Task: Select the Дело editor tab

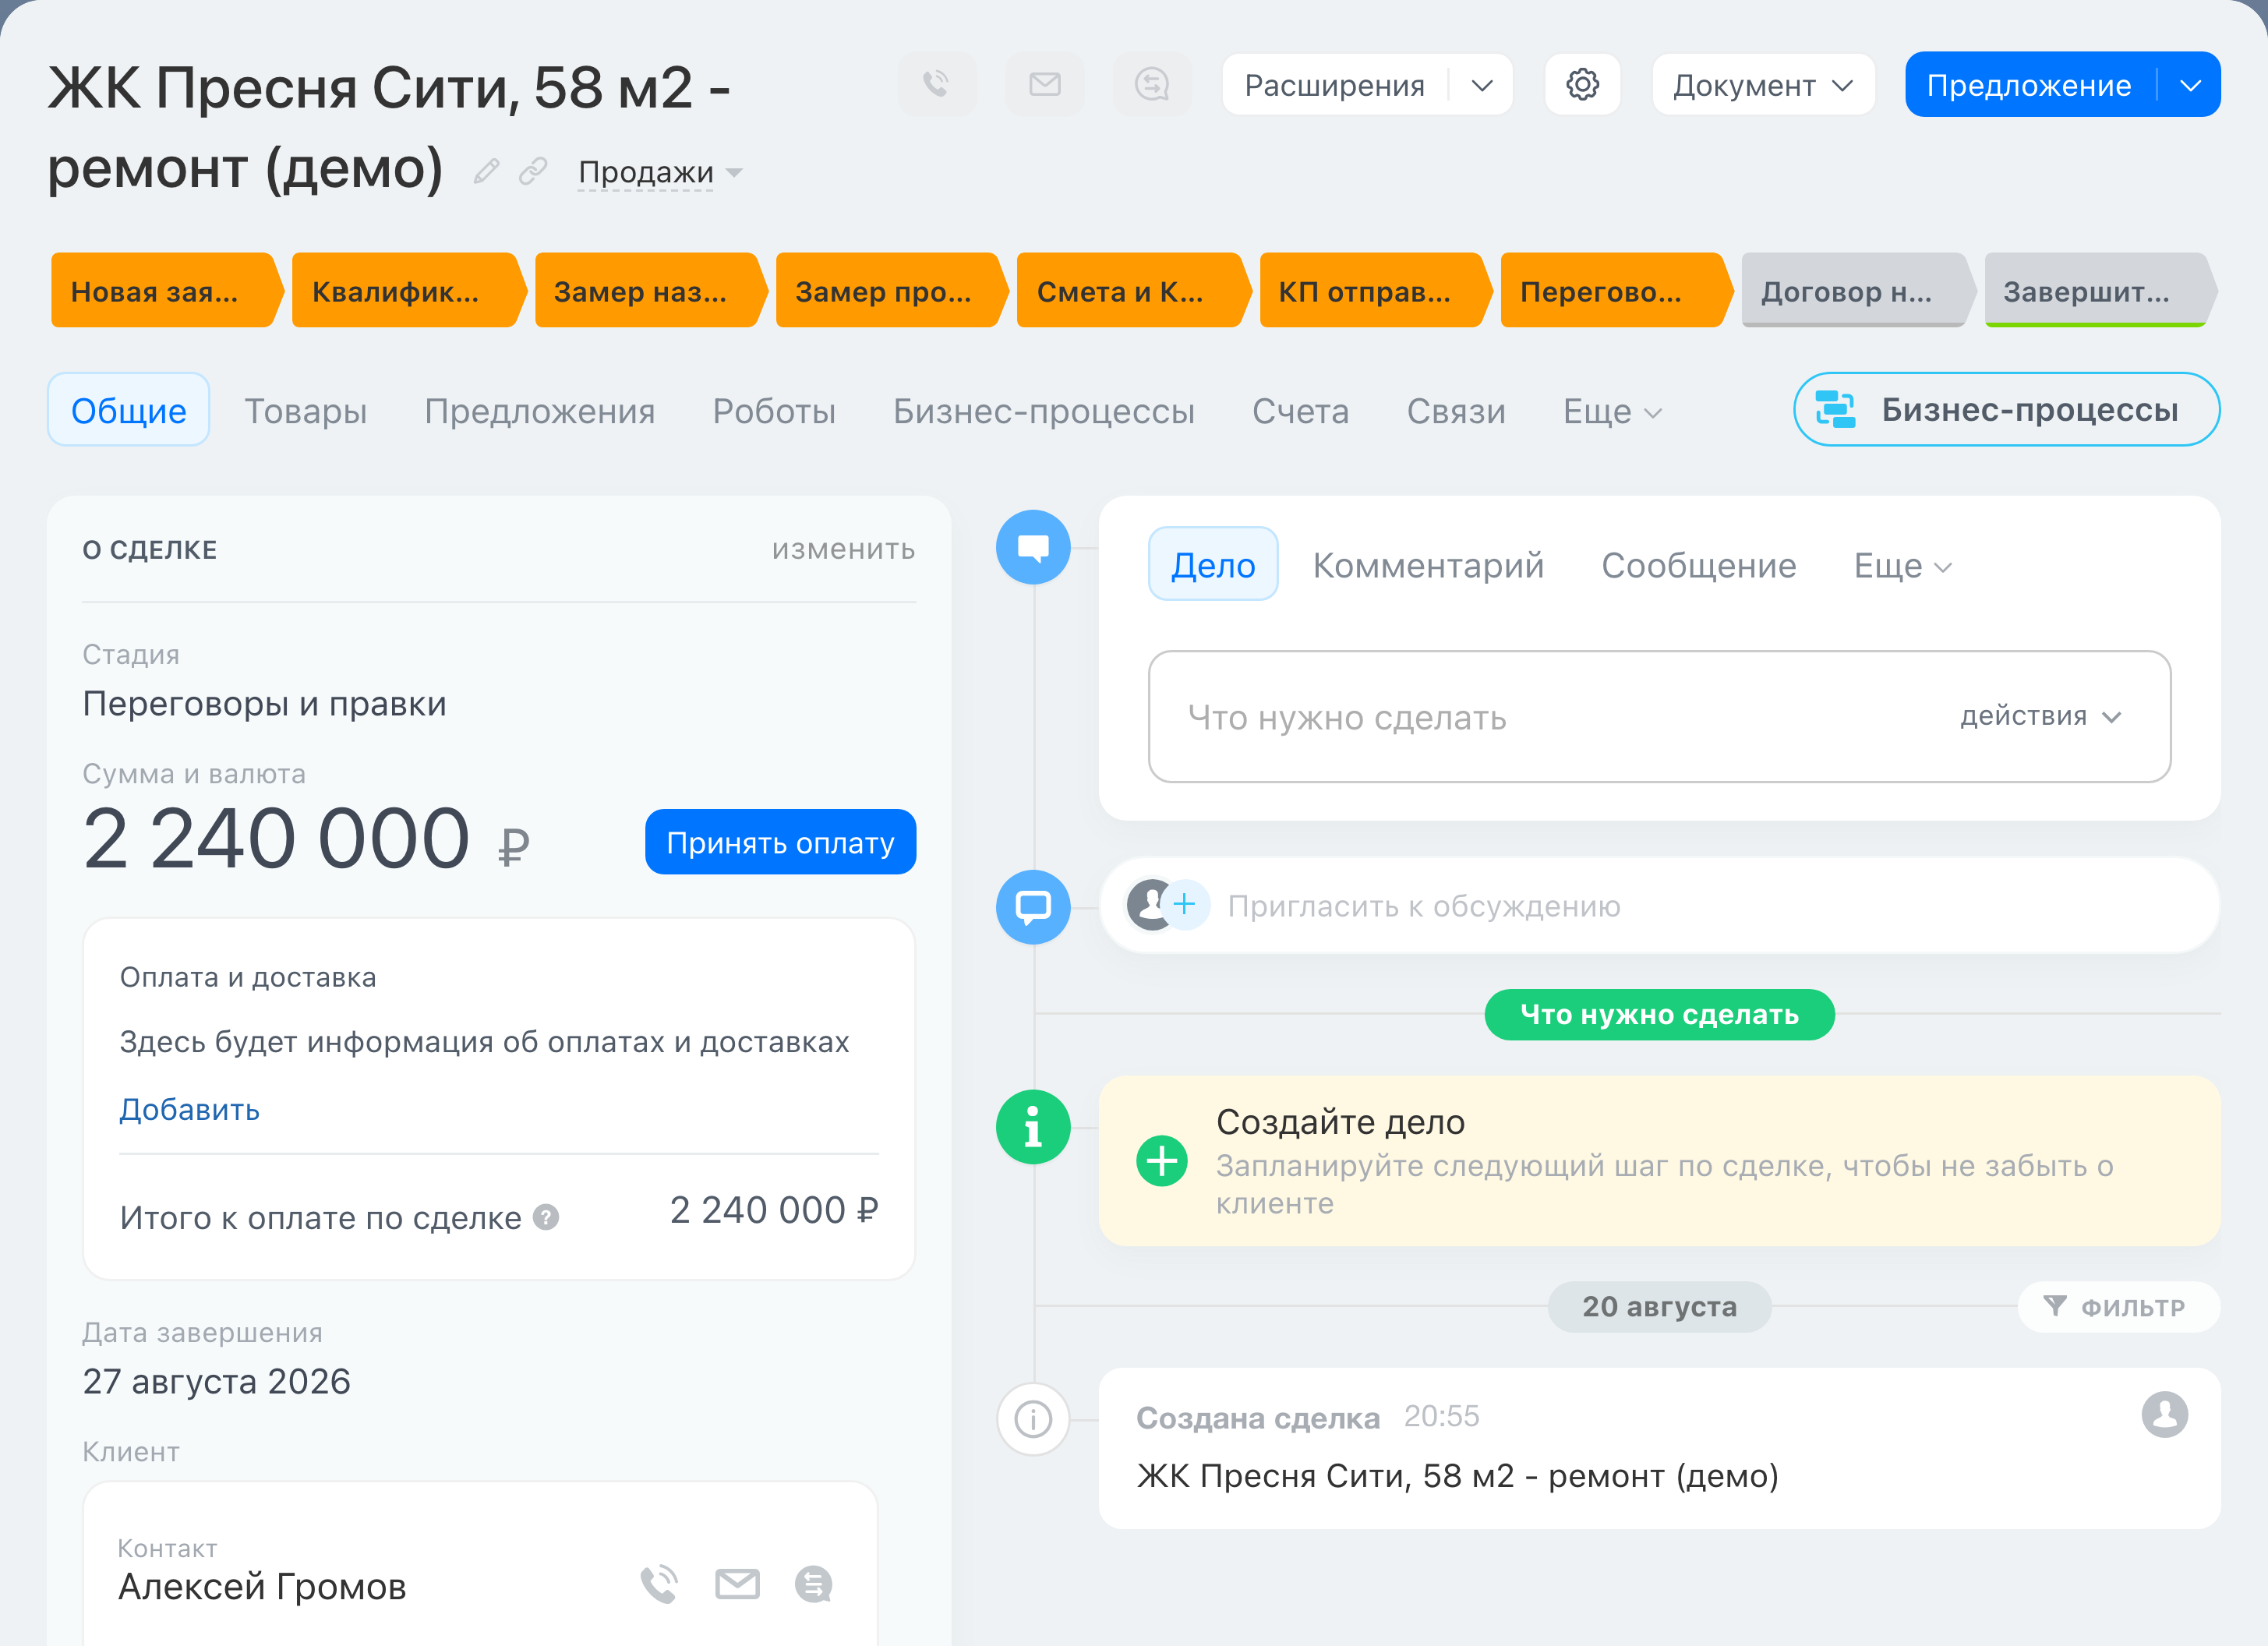Action: tap(1213, 564)
